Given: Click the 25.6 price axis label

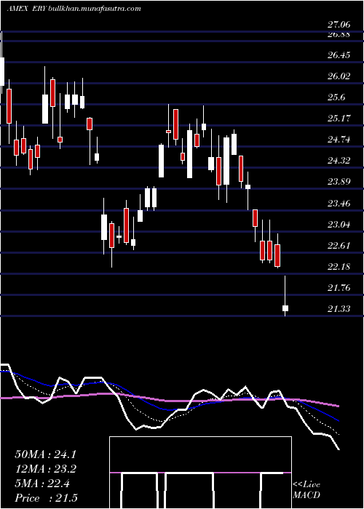Looking at the screenshot, I should point(336,97).
